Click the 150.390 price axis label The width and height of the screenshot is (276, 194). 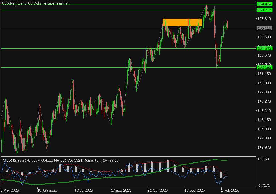(x=264, y=83)
